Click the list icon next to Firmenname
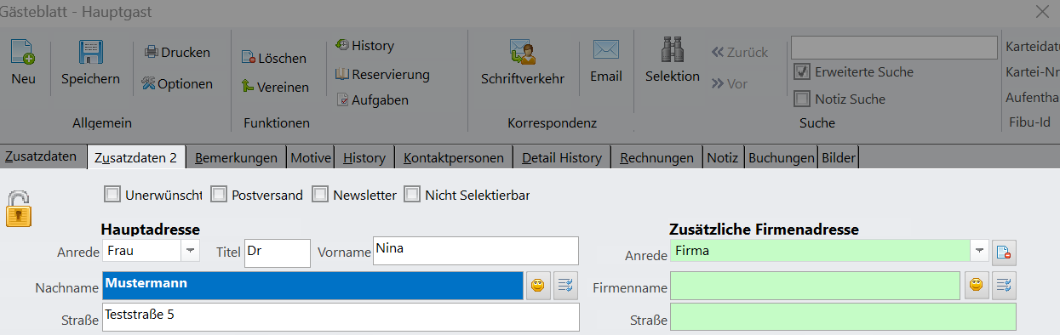Image resolution: width=1060 pixels, height=335 pixels. (1004, 286)
